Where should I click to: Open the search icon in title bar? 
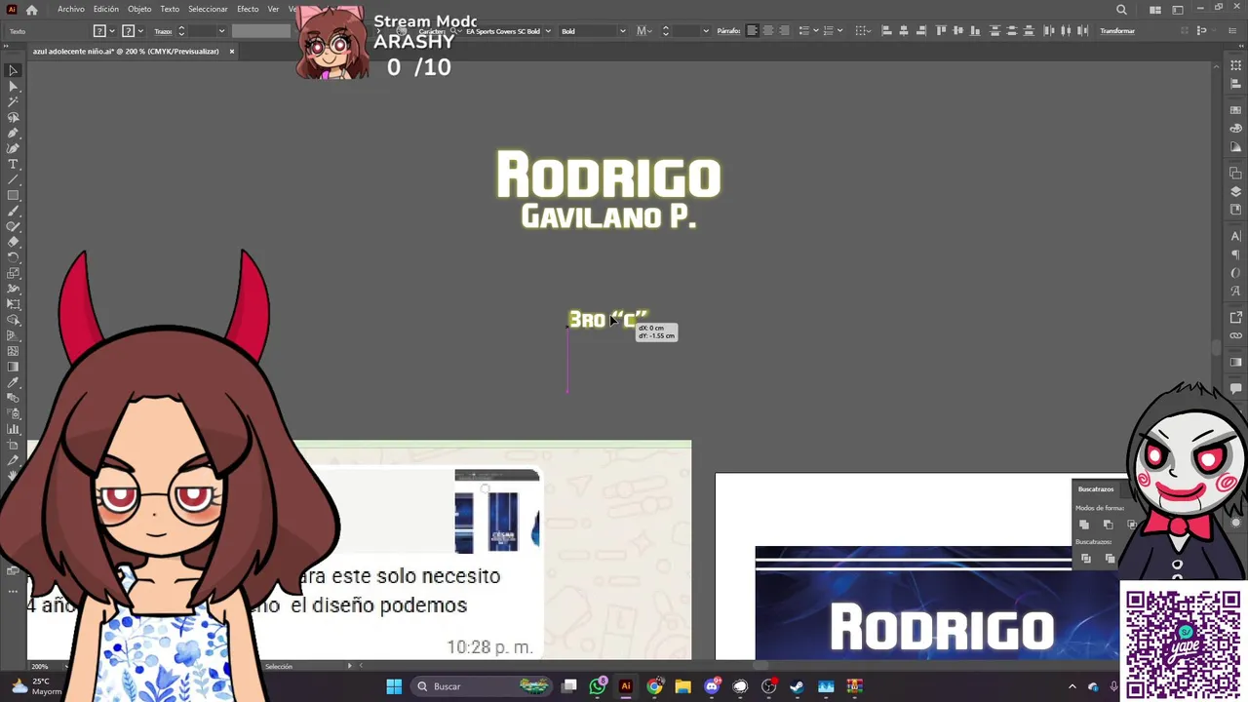point(1121,10)
